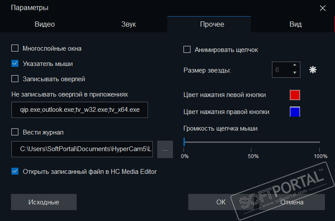Go to the Вид tab
This screenshot has width=335, height=221.
click(295, 24)
